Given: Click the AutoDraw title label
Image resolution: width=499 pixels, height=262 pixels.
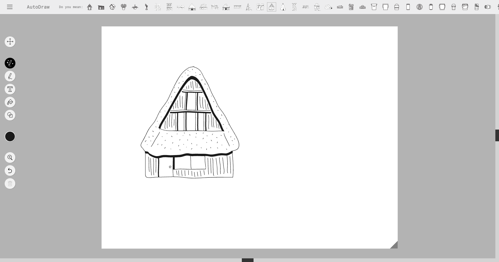Looking at the screenshot, I should [38, 7].
